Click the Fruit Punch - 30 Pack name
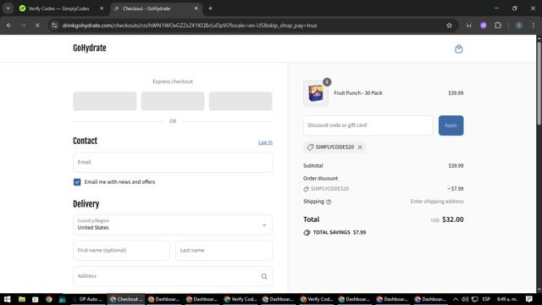 pos(358,93)
